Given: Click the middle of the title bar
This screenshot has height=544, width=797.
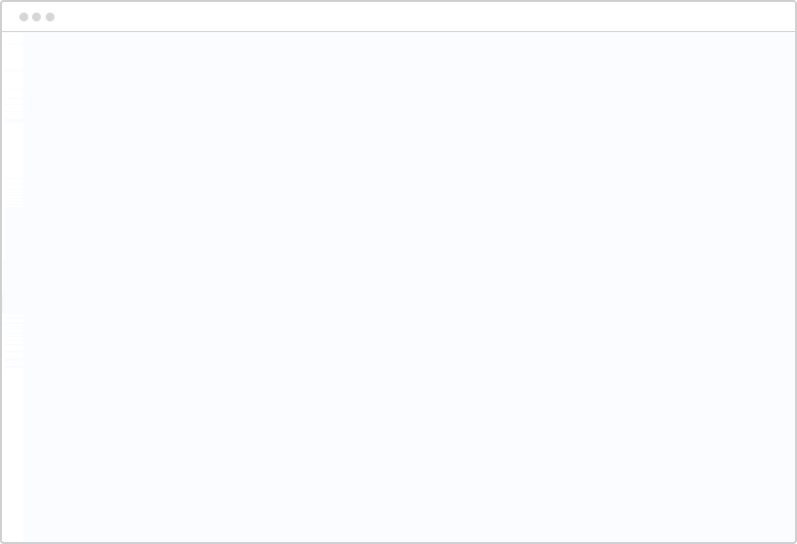Looking at the screenshot, I should (398, 17).
